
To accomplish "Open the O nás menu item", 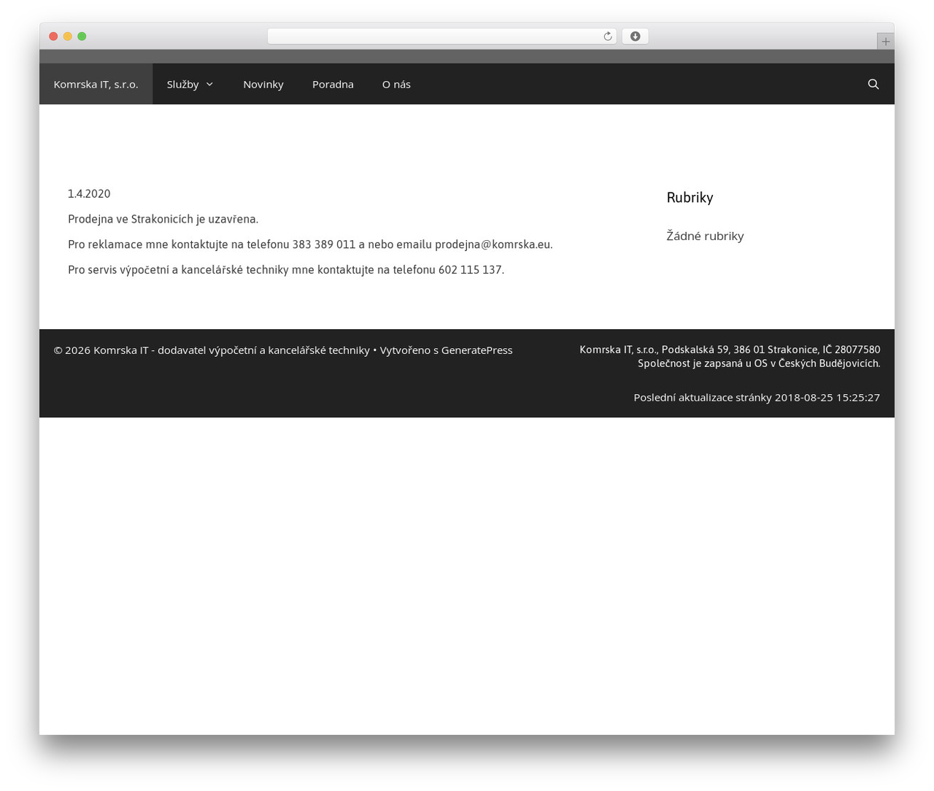I will point(396,84).
